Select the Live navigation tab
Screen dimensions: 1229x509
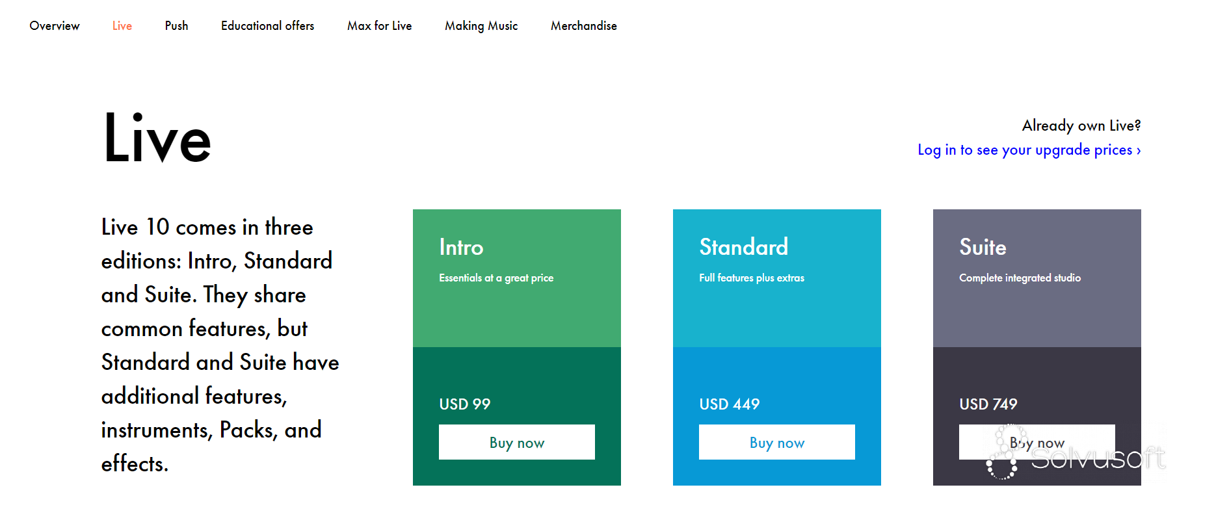(122, 26)
